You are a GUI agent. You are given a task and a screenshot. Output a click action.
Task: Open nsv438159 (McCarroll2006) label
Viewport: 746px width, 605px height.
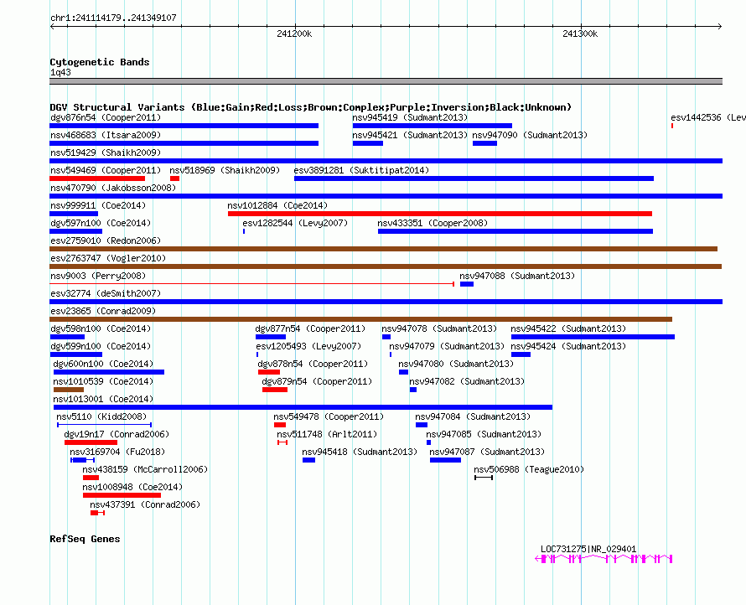pyautogui.click(x=145, y=469)
